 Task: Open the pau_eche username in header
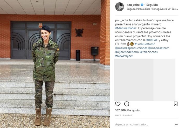coord(133,5)
